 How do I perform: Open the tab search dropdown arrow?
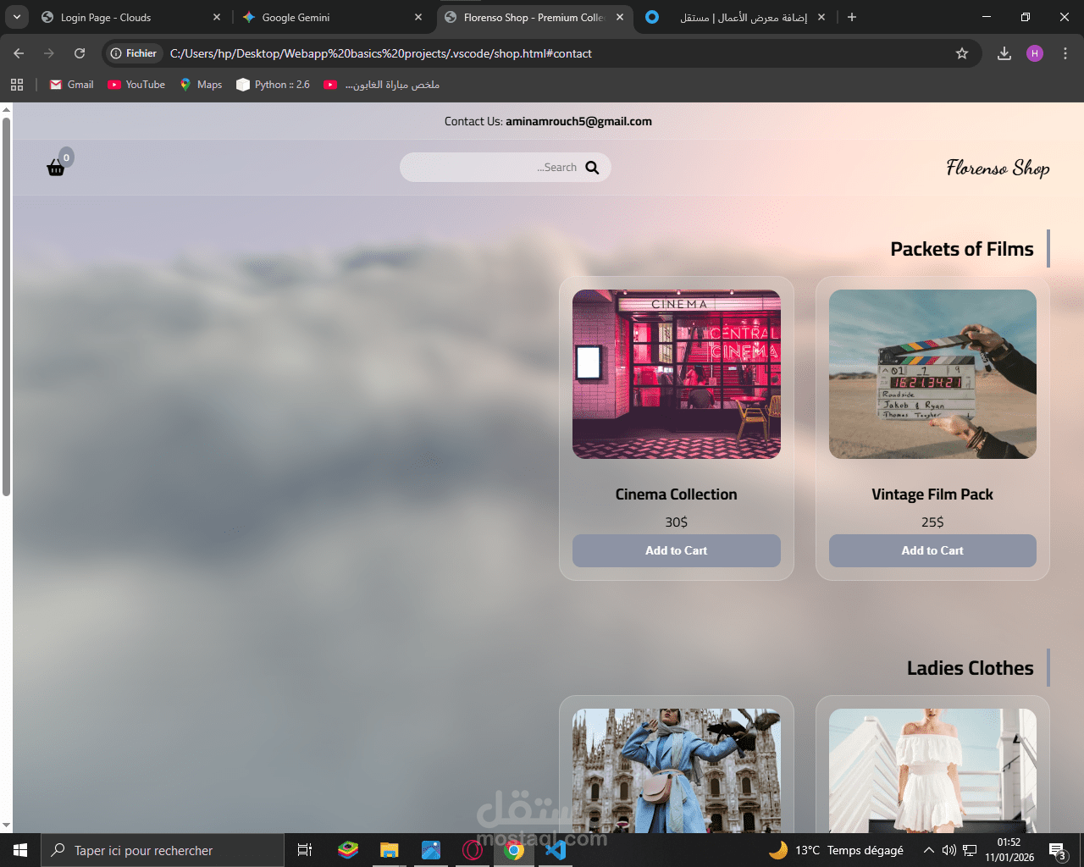17,17
